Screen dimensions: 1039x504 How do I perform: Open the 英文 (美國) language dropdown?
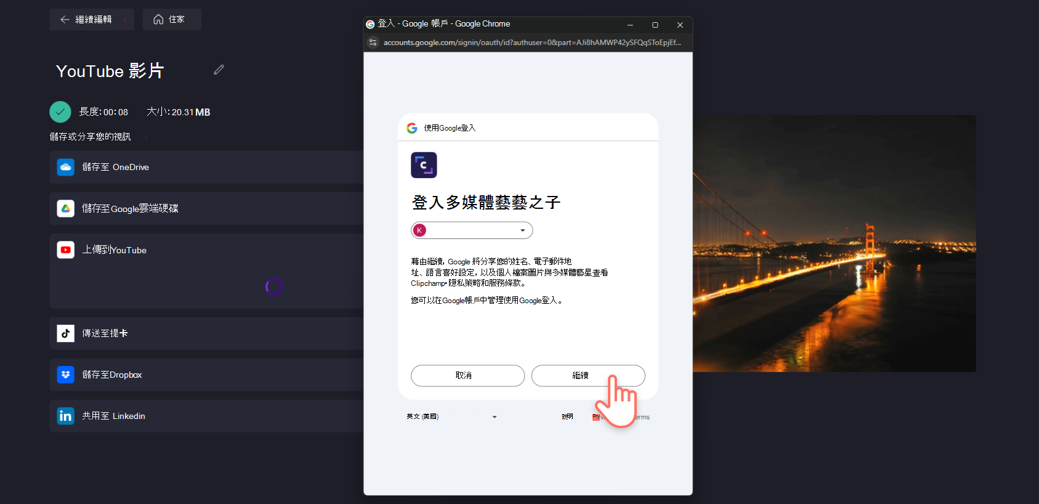pos(451,417)
